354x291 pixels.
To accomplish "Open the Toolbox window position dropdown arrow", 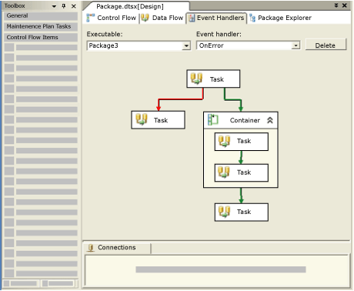I will click(x=54, y=6).
